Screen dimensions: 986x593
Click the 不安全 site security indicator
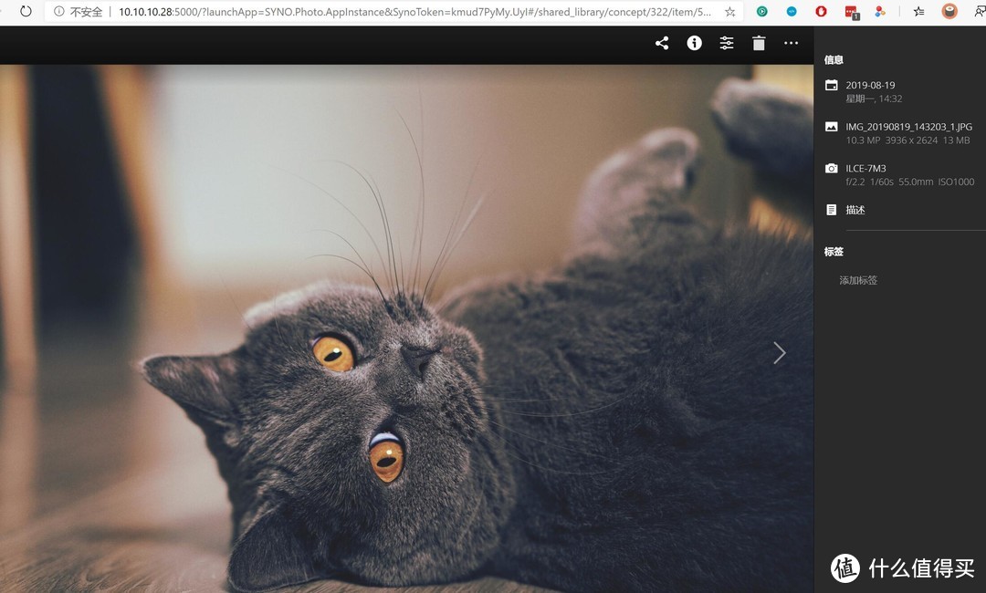click(x=78, y=11)
